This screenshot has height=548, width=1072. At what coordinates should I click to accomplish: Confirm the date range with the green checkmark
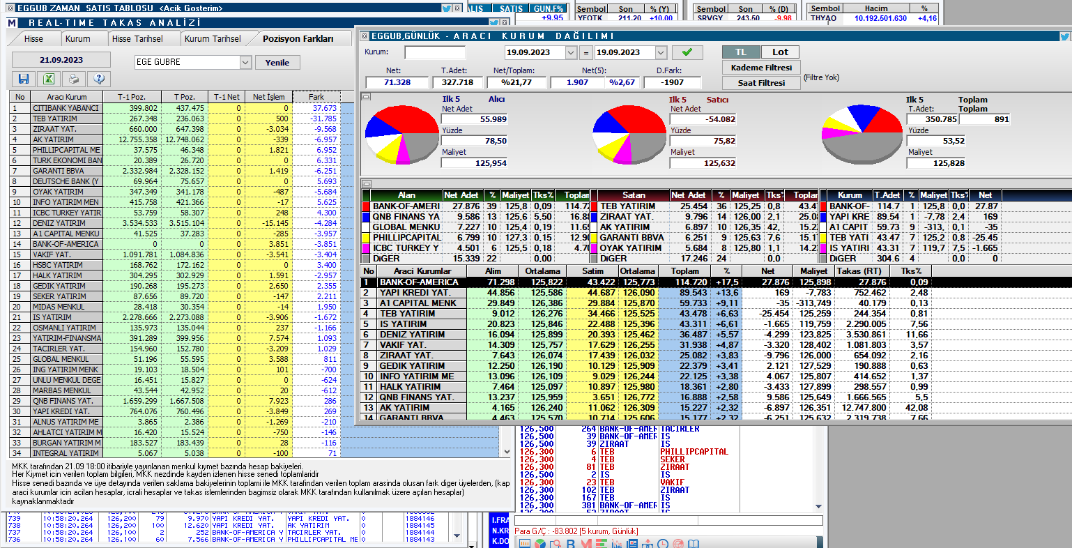click(x=687, y=52)
